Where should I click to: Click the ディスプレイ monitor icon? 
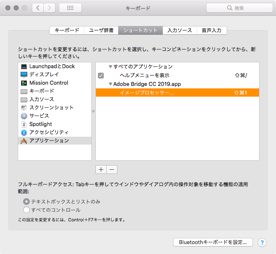(x=24, y=75)
